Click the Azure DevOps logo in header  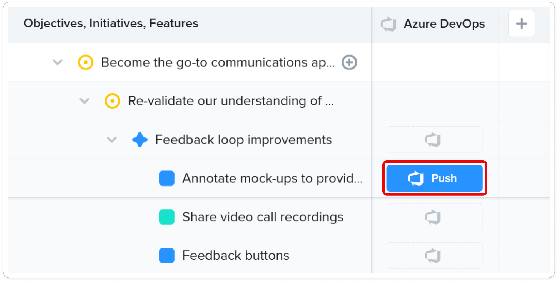[x=388, y=24]
